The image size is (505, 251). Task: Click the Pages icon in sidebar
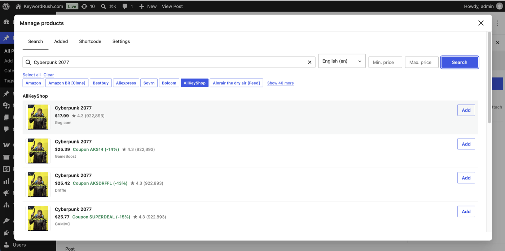click(x=6, y=117)
